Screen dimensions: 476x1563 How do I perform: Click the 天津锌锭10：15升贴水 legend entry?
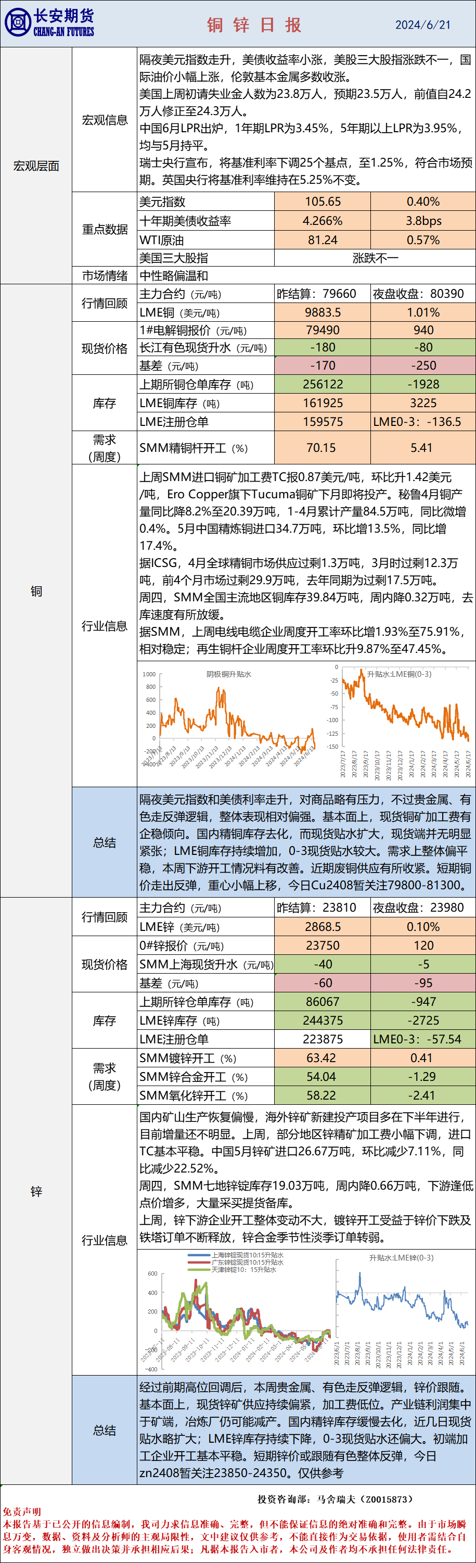tap(231, 1269)
